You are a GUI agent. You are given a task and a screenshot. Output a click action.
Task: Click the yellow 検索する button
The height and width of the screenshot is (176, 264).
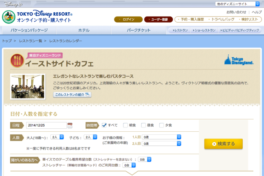[x=224, y=144]
